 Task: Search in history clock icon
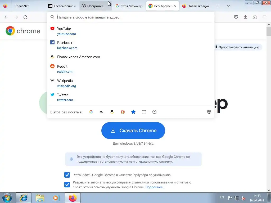tap(154, 112)
